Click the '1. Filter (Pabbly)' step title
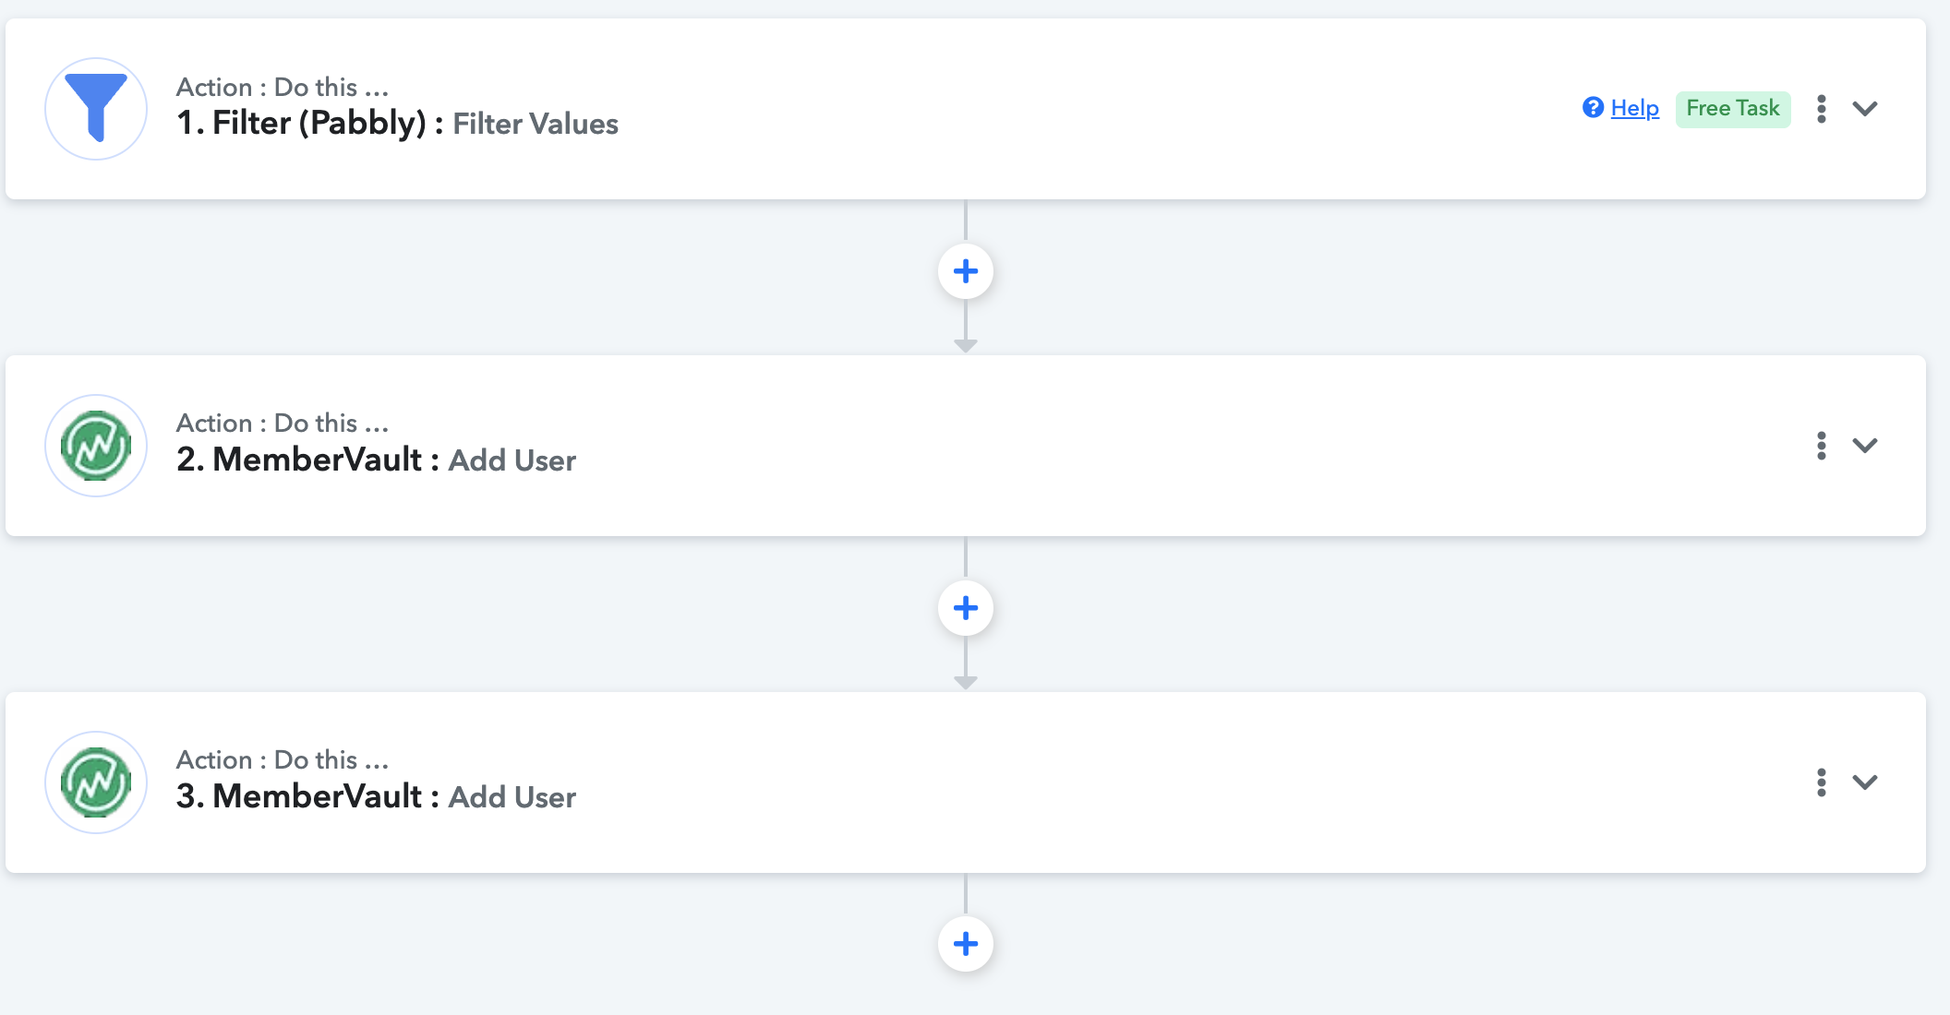 click(x=301, y=123)
